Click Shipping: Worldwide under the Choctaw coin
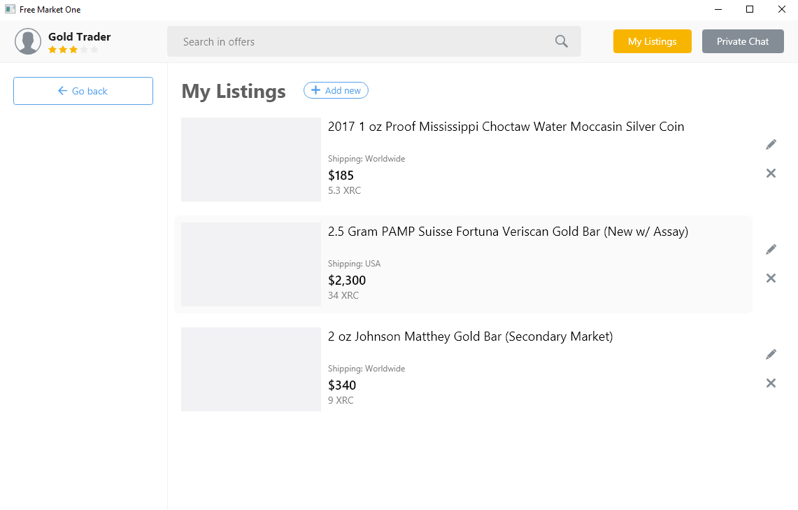 [x=366, y=159]
